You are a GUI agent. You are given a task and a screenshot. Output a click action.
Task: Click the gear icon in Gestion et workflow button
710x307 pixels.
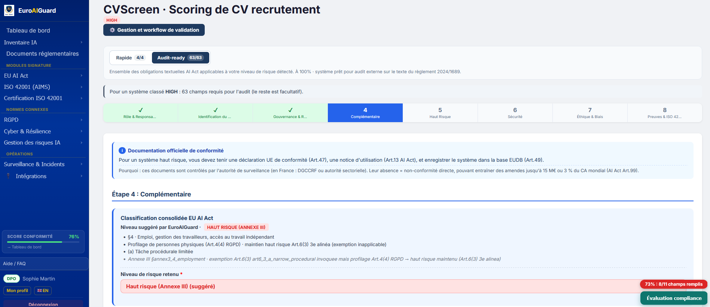[112, 30]
